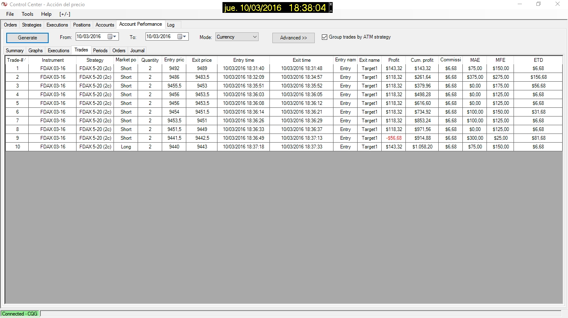Viewport: 568px width, 318px height.
Task: Open the Summary sub-tab
Action: [15, 51]
